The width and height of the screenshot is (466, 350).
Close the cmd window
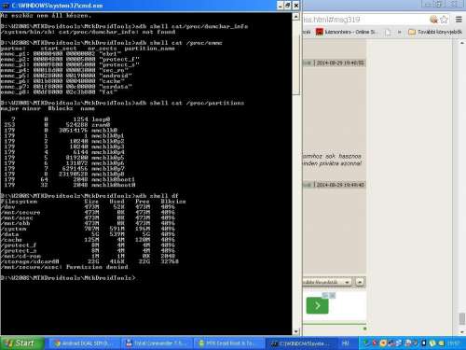[296, 6]
